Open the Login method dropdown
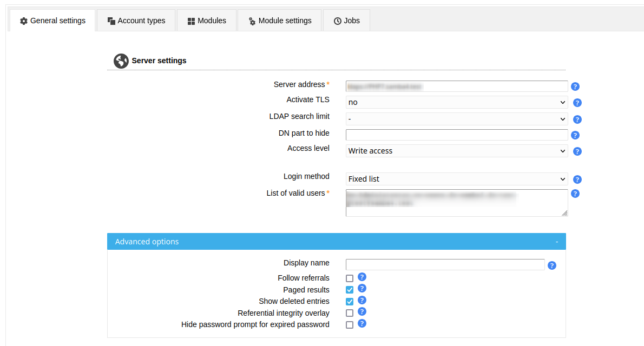Screen dimensions: 644x346 pyautogui.click(x=456, y=179)
